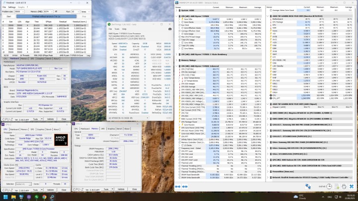Open Tools dropdown arrow in CPU-Z Memory window
358x201 pixels.
112,189
